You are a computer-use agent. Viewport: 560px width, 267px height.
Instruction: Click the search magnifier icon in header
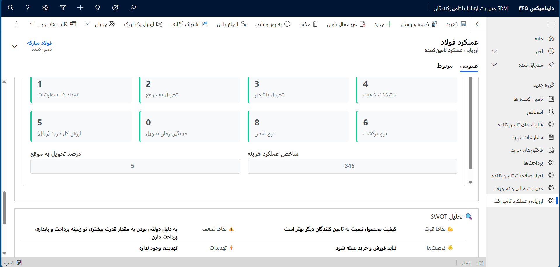133,8
